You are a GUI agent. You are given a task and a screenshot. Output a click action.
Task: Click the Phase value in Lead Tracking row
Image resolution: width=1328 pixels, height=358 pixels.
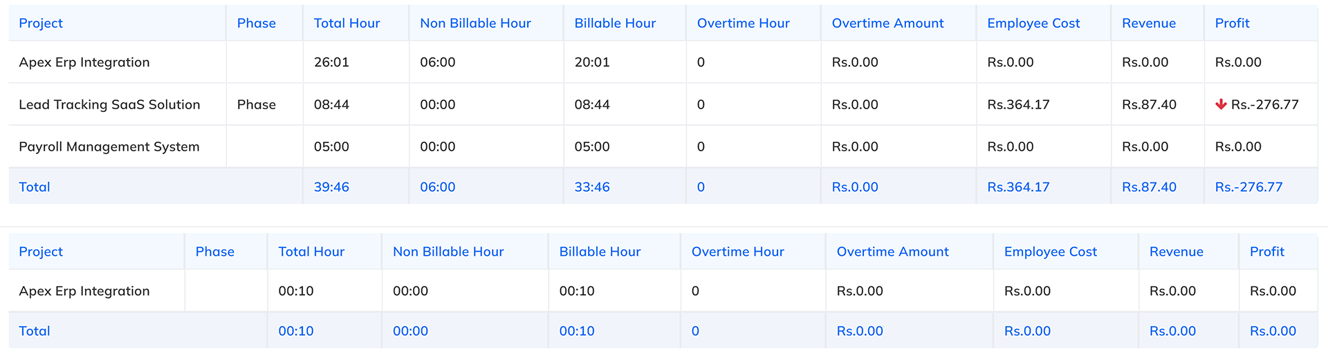pos(256,104)
